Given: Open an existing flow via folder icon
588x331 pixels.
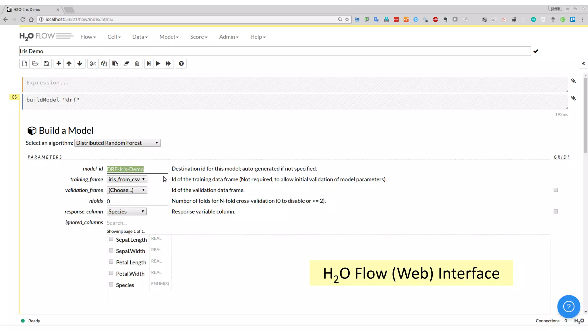Looking at the screenshot, I should [x=35, y=63].
